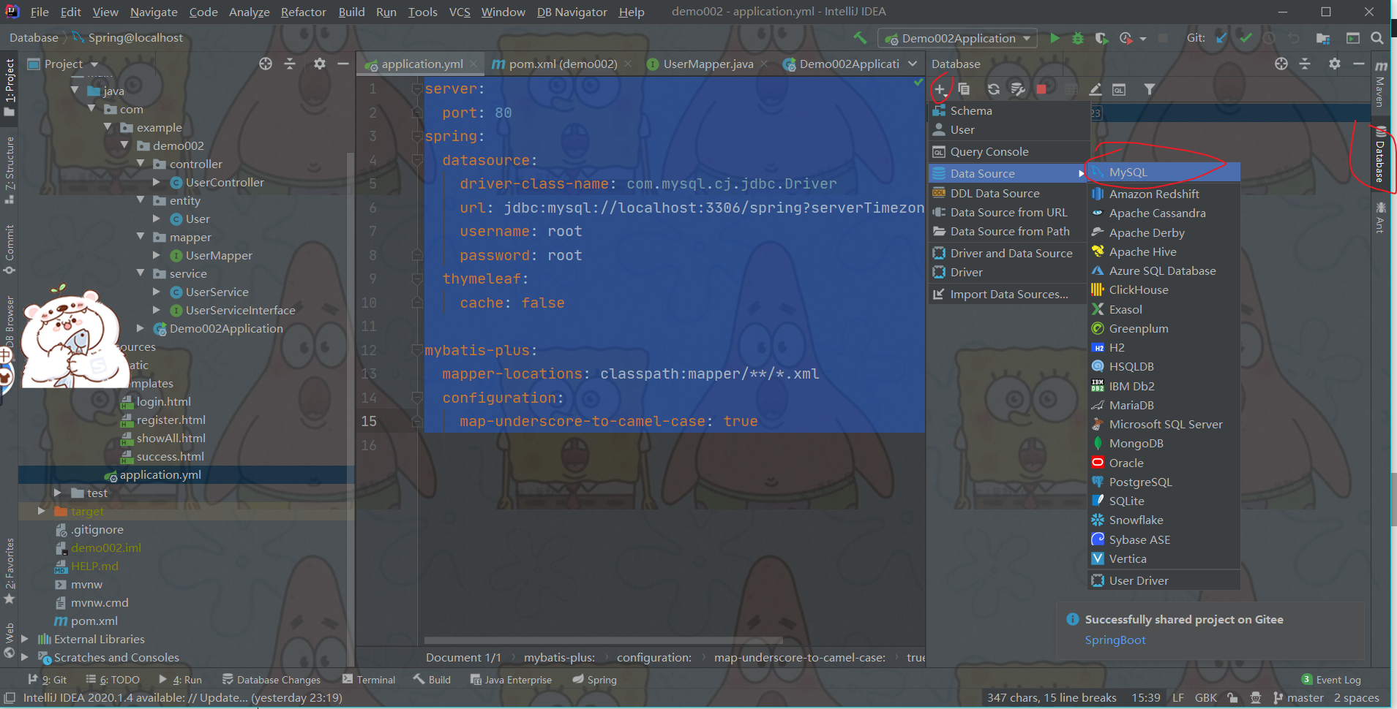Start debugging with the green bug icon
The image size is (1397, 709).
pyautogui.click(x=1078, y=38)
